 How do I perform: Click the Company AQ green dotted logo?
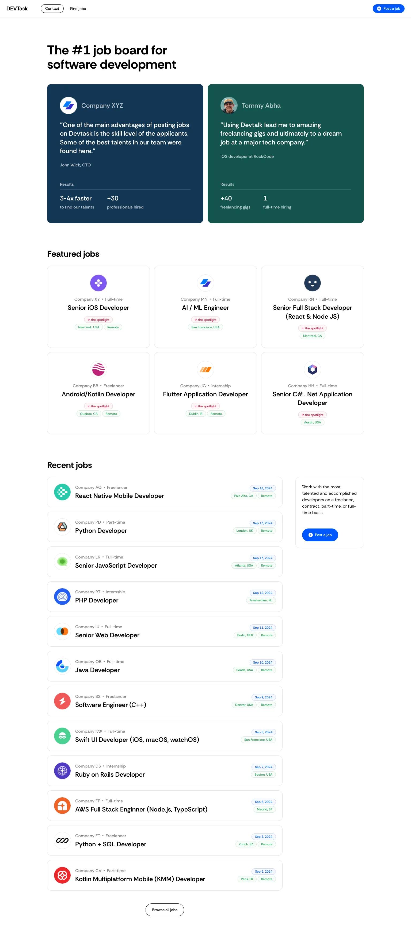[x=62, y=492]
